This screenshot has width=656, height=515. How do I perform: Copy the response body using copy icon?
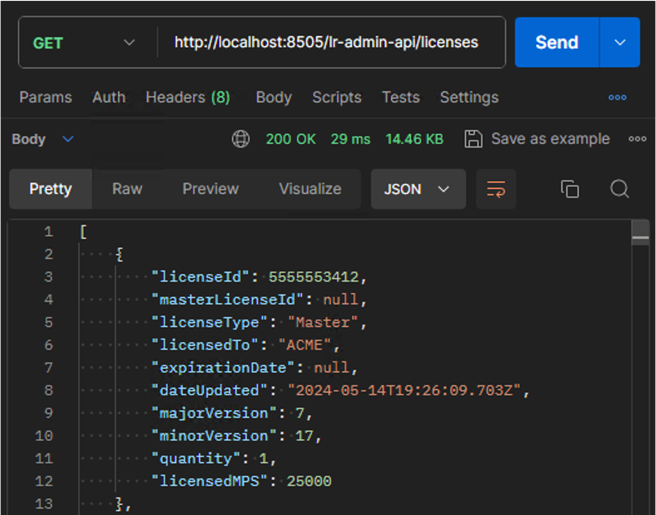570,189
